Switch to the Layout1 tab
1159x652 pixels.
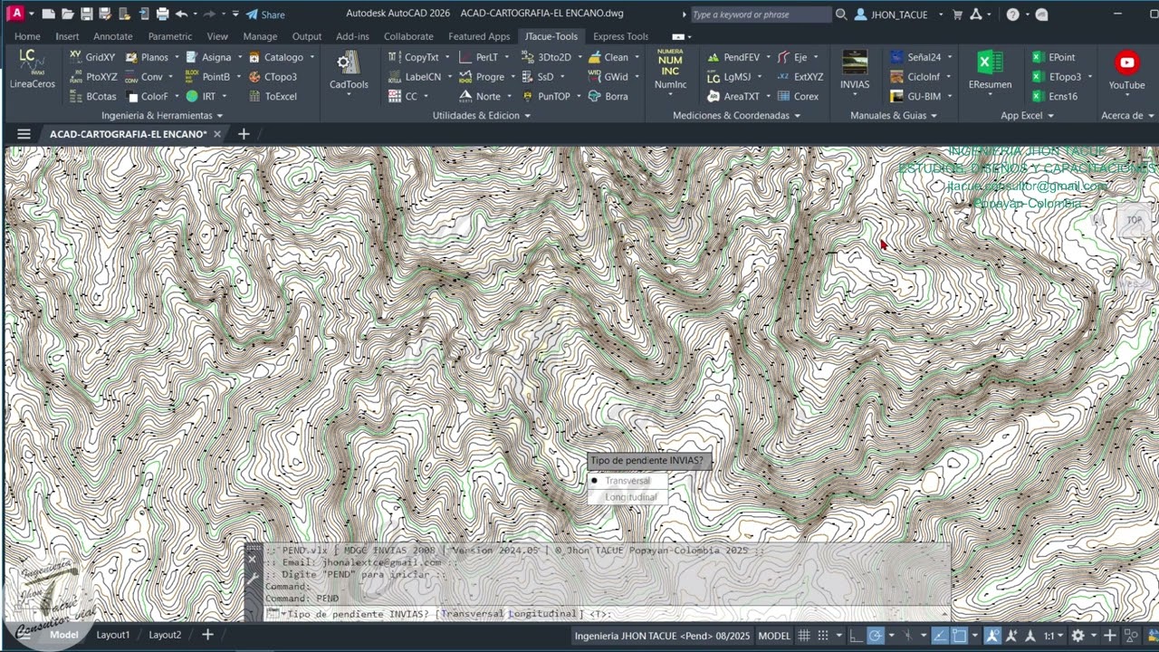[113, 635]
